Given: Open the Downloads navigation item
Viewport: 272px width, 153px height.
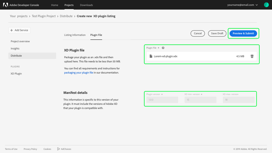Looking at the screenshot, I should [86, 5].
